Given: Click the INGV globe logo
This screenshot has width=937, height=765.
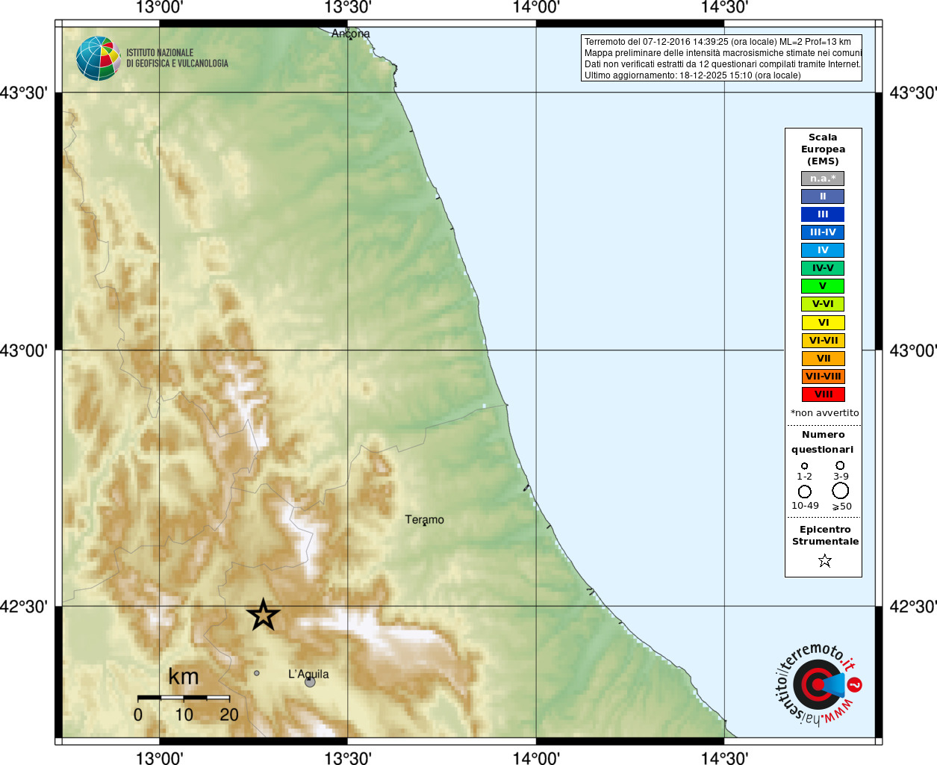Looking at the screenshot, I should (x=98, y=58).
